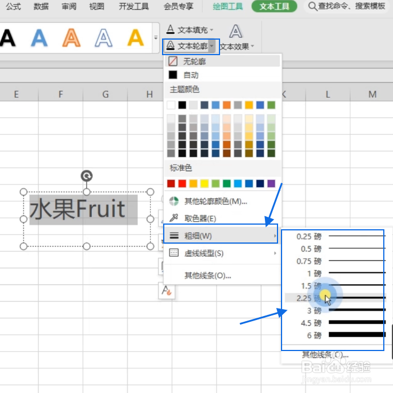This screenshot has width=393, height=393.
Task: Expand the 粗细(W) submenu arrow
Action: (275, 236)
